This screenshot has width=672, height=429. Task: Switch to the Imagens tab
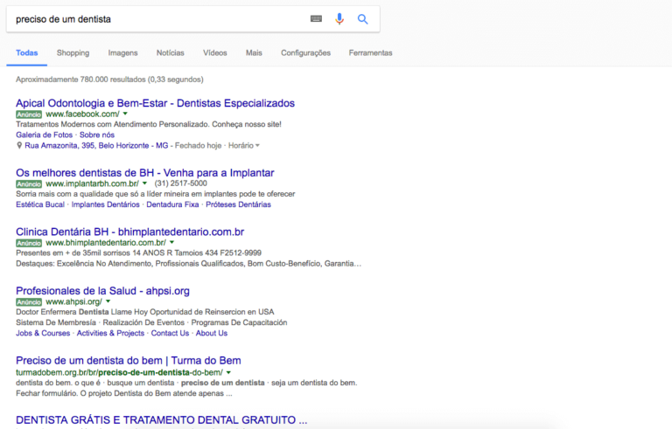click(x=122, y=53)
